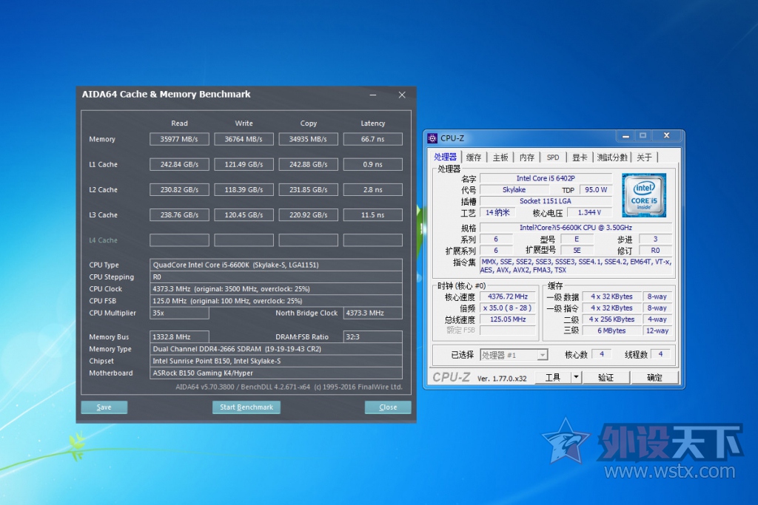Open the 測試分數 tab in CPU-Z
This screenshot has width=758, height=505.
[612, 157]
